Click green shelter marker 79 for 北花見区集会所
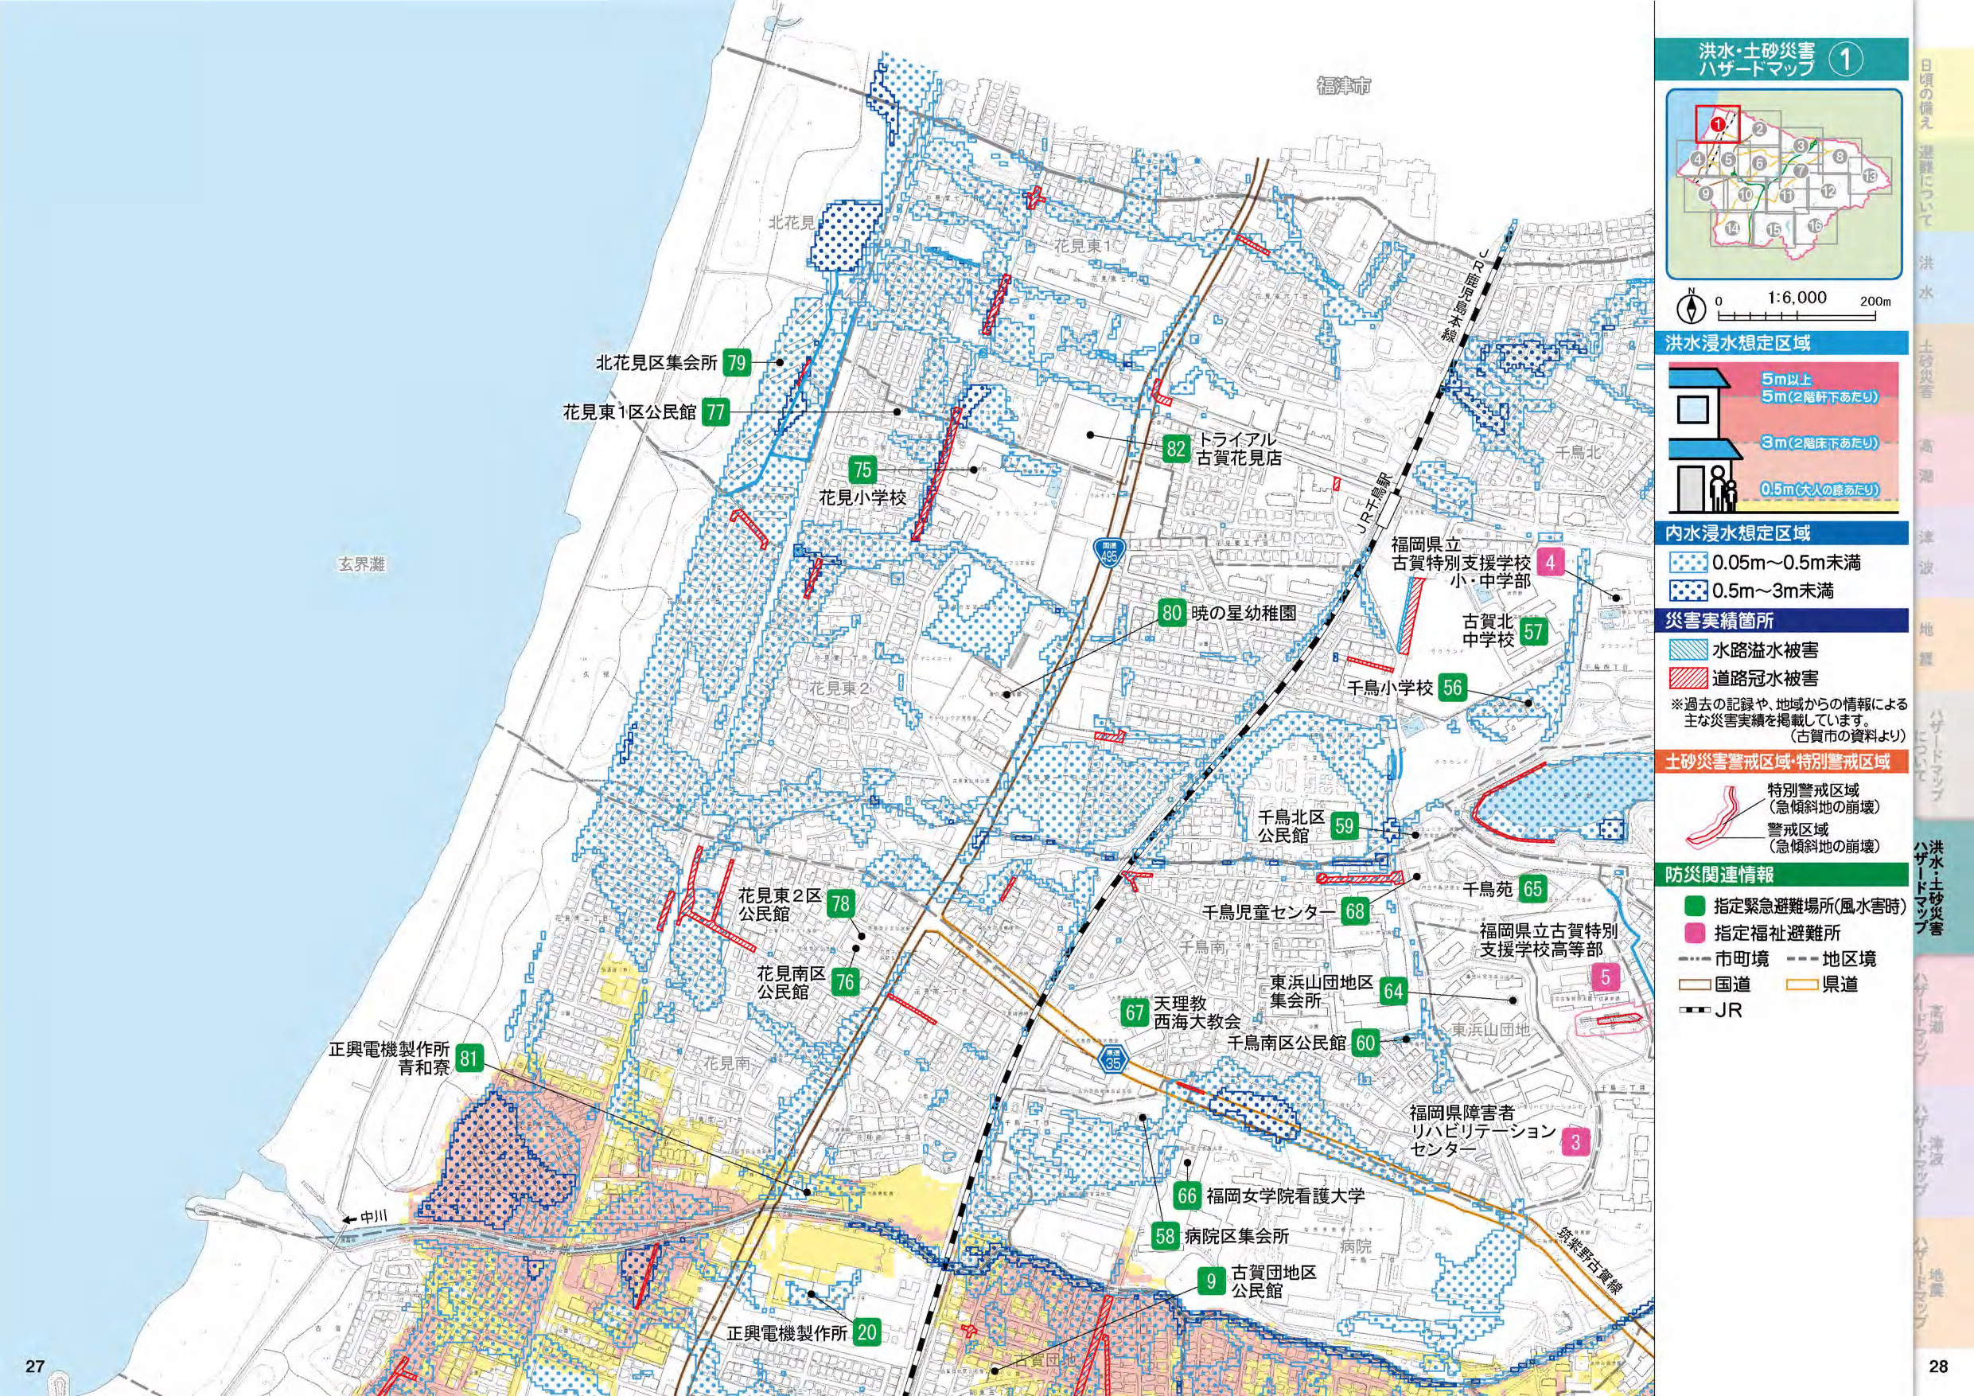The width and height of the screenshot is (1974, 1396). coord(737,362)
